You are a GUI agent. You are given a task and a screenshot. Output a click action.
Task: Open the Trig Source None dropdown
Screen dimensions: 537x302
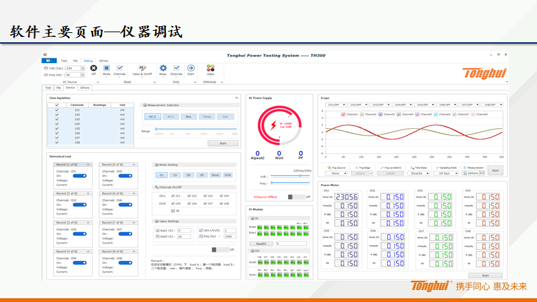pos(336,173)
